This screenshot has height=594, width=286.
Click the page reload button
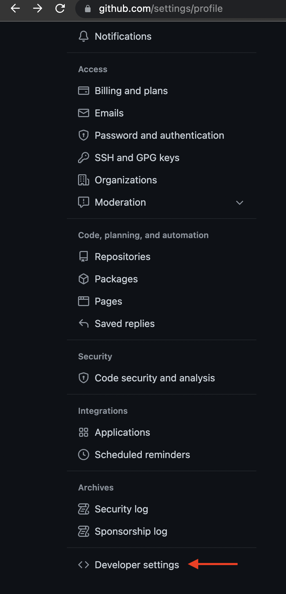coord(60,9)
